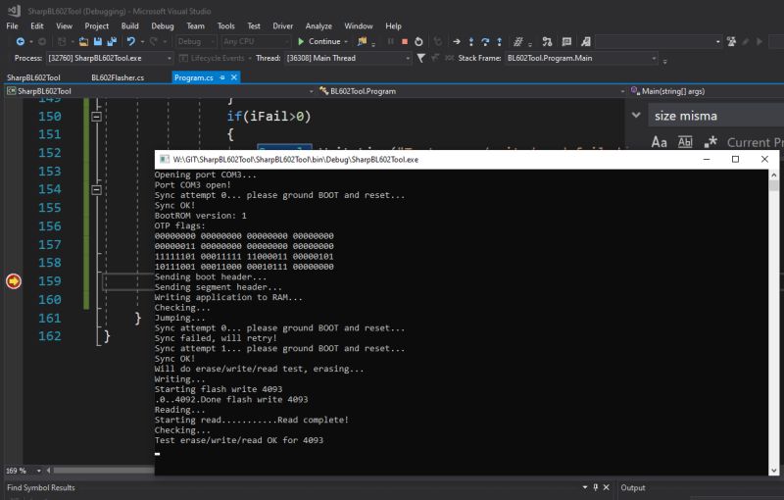Open the Edit menu
Viewport: 784px width, 500px height.
[x=37, y=26]
